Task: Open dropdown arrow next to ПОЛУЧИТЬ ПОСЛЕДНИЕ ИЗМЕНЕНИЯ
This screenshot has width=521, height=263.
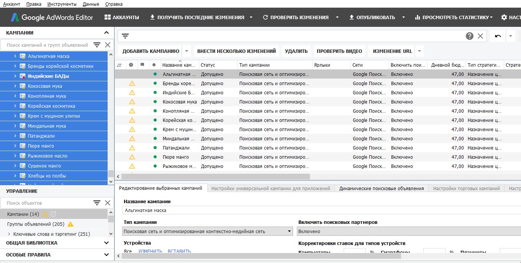Action: pos(251,17)
